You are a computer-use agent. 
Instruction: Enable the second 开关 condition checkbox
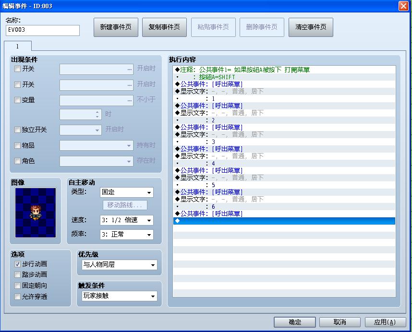pos(17,84)
